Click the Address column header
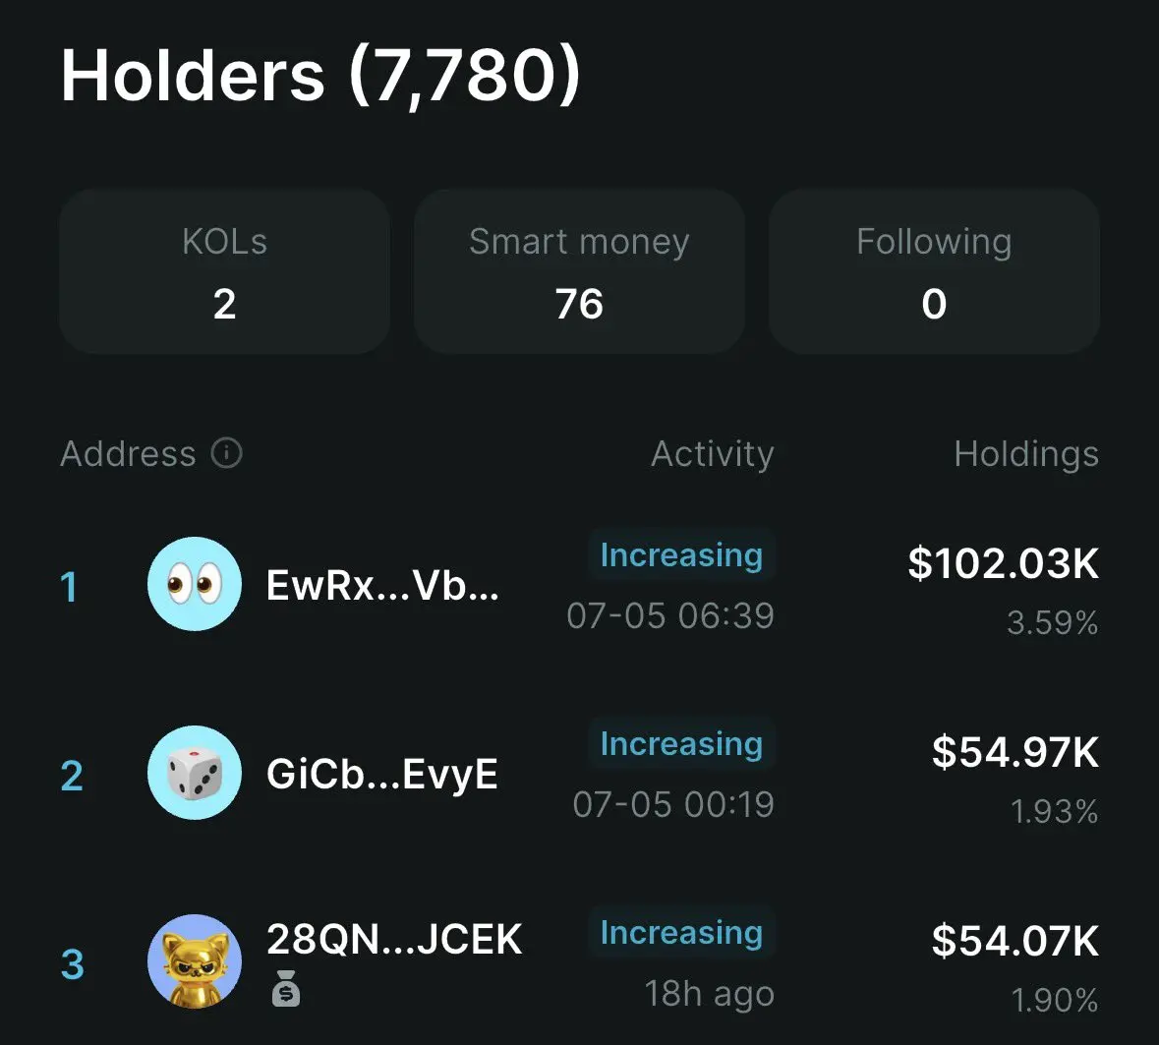 tap(128, 453)
